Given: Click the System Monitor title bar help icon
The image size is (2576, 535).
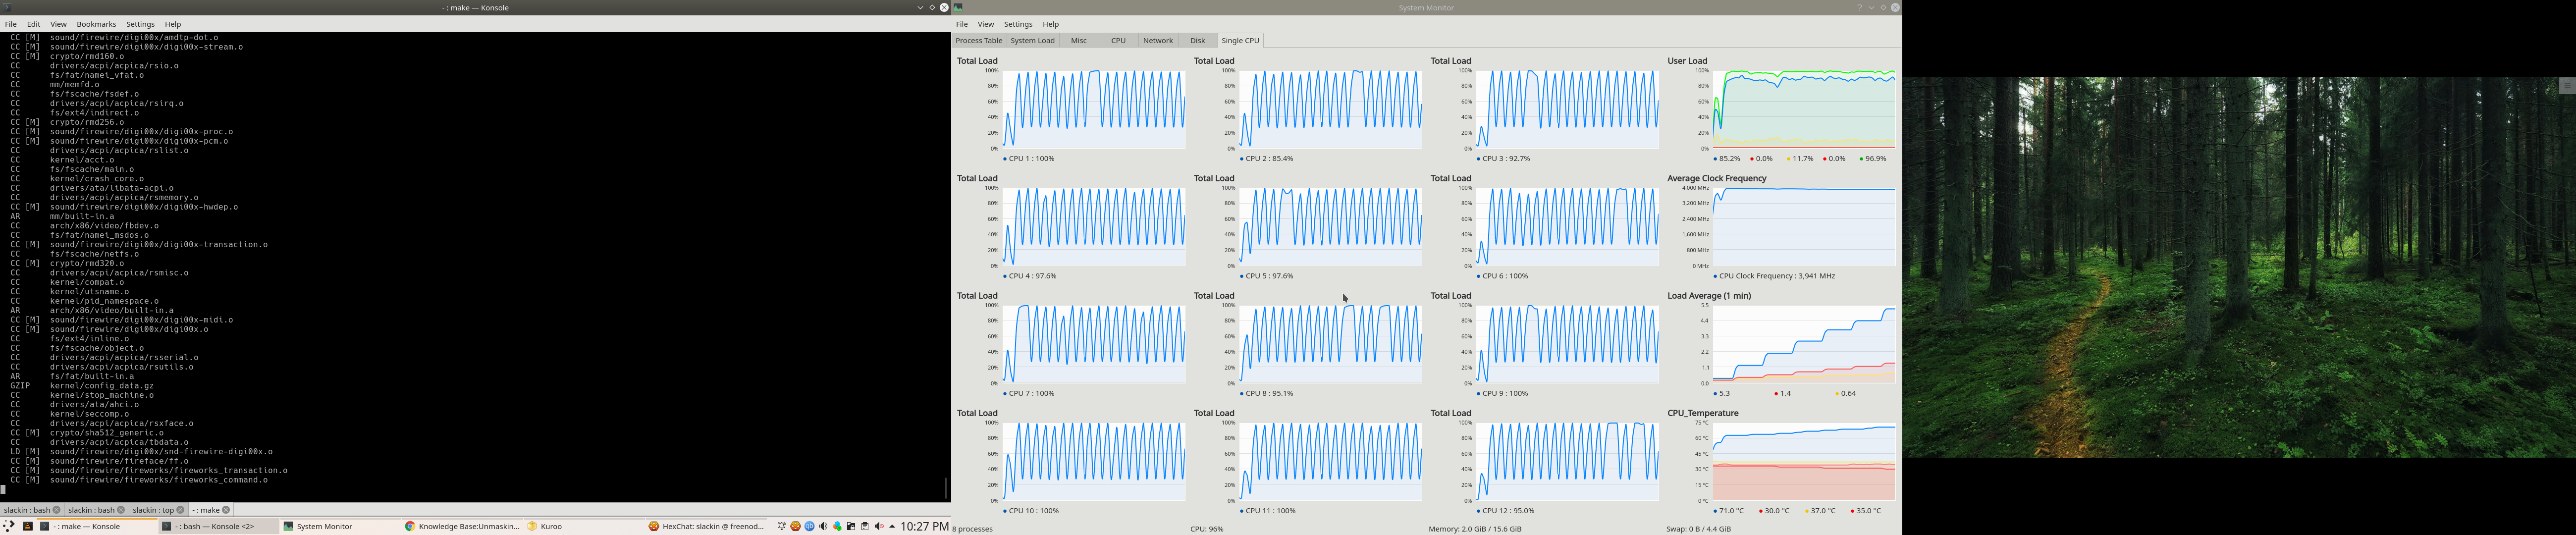Looking at the screenshot, I should point(1860,7).
